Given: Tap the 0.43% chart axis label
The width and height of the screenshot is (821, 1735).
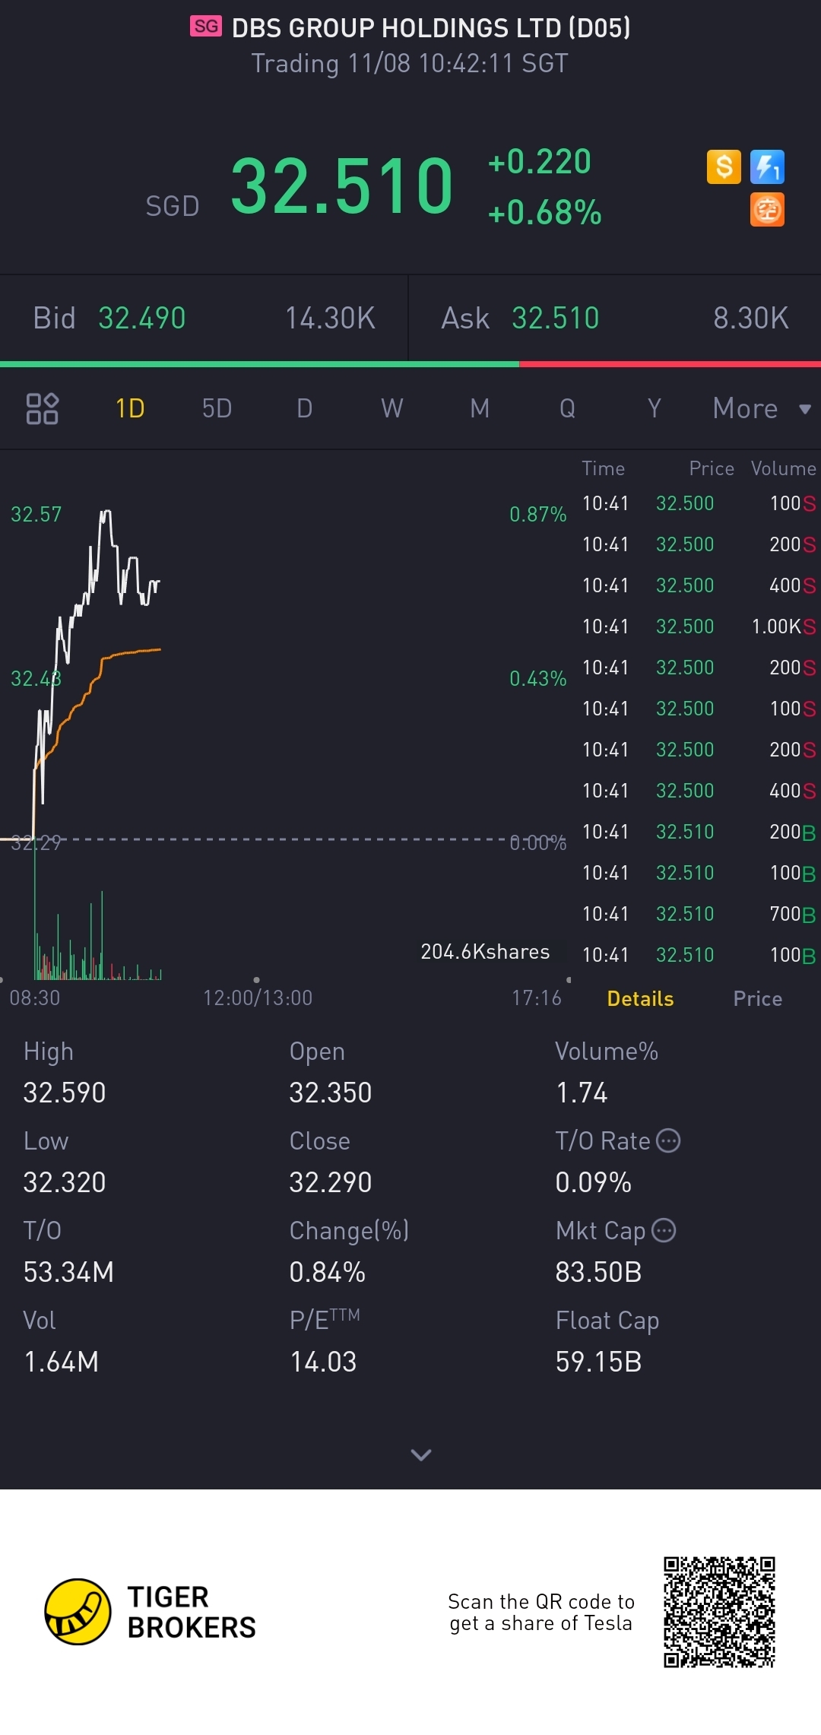Looking at the screenshot, I should click(538, 679).
